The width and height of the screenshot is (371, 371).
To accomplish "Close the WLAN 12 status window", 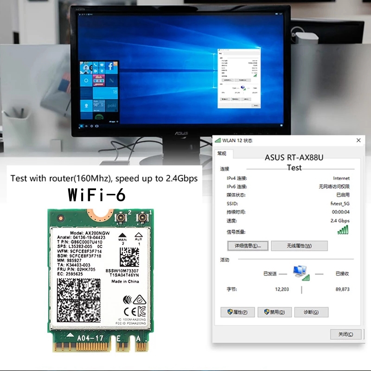I will pos(358,141).
